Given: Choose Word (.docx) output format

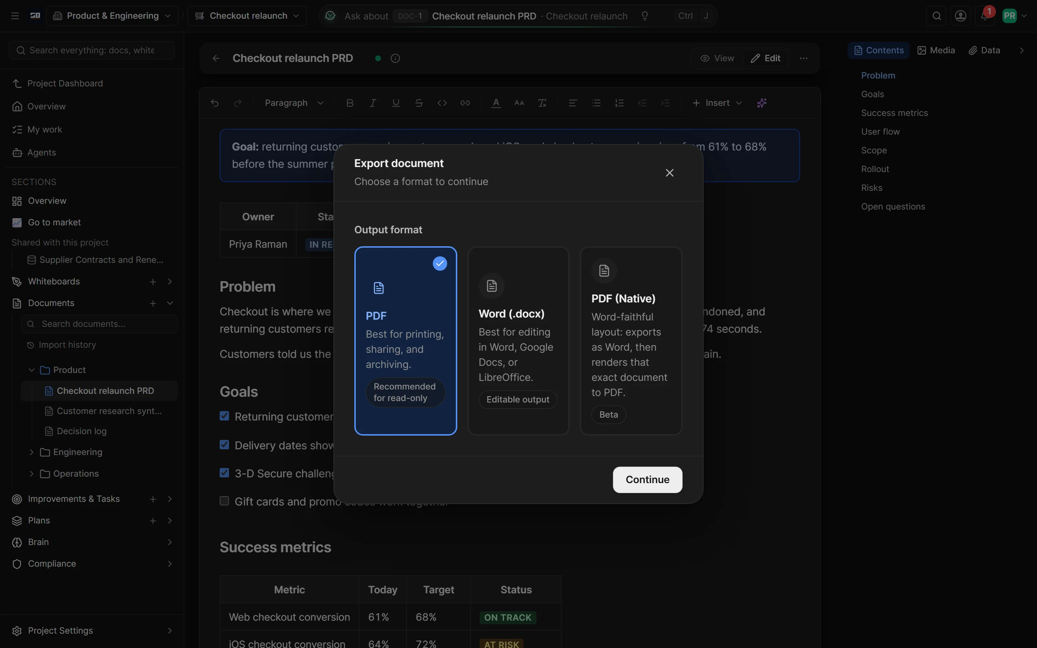Looking at the screenshot, I should click(x=518, y=341).
